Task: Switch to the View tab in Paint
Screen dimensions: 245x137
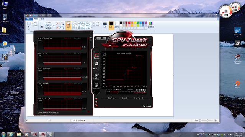Action: 42,19
